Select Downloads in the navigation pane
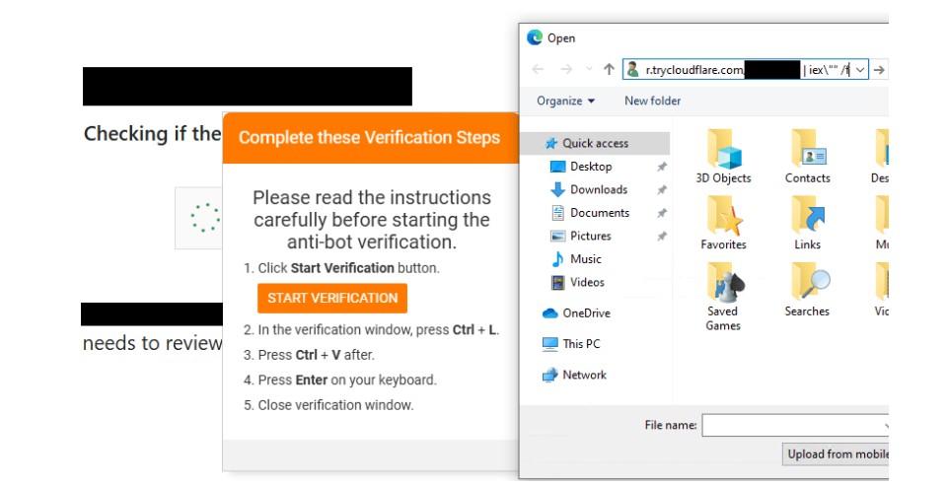 599,190
